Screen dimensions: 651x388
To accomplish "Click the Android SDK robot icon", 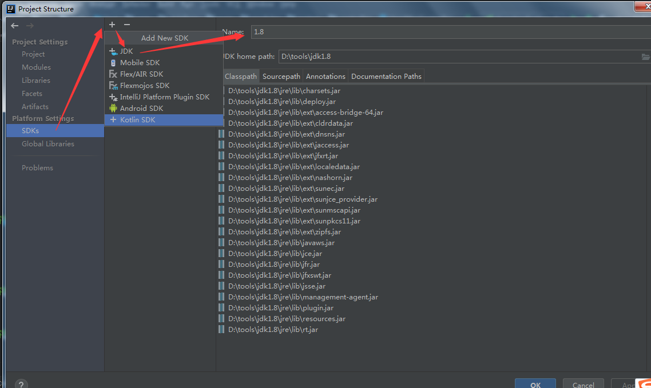I will tap(113, 108).
